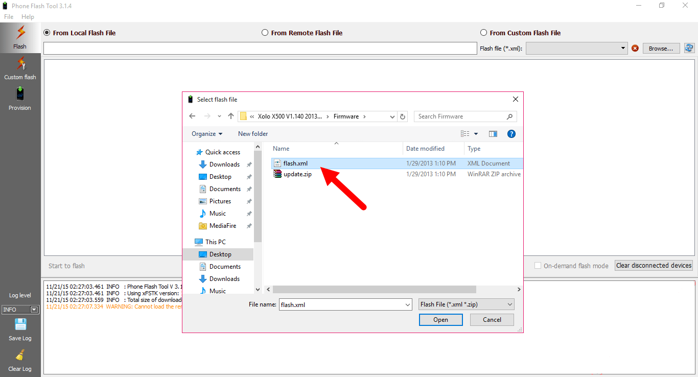Expand the address path history dropdown
The width and height of the screenshot is (698, 377).
pyautogui.click(x=392, y=116)
